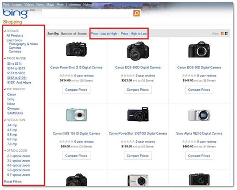This screenshot has height=190, width=237.
Task: Click the orange search magnifier button
Action: tap(137, 13)
